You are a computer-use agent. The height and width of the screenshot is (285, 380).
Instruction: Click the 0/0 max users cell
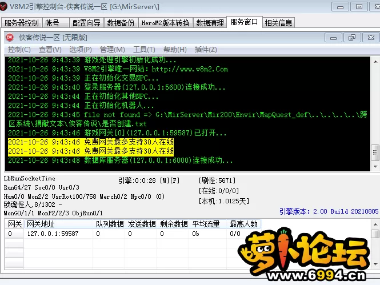235,234
